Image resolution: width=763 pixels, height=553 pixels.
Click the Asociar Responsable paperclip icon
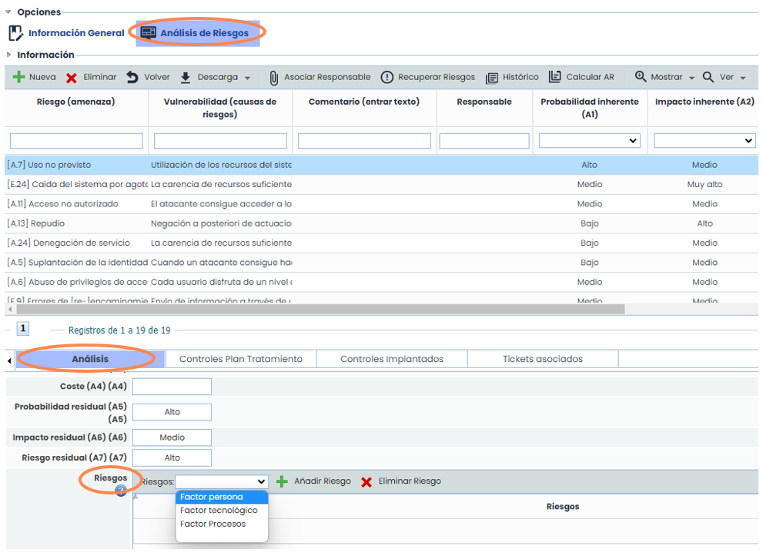[274, 78]
